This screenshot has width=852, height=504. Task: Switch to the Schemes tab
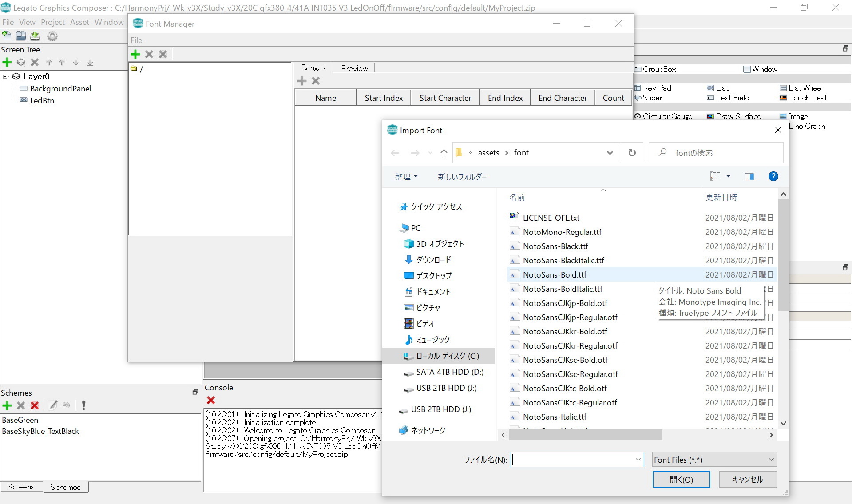pyautogui.click(x=65, y=487)
